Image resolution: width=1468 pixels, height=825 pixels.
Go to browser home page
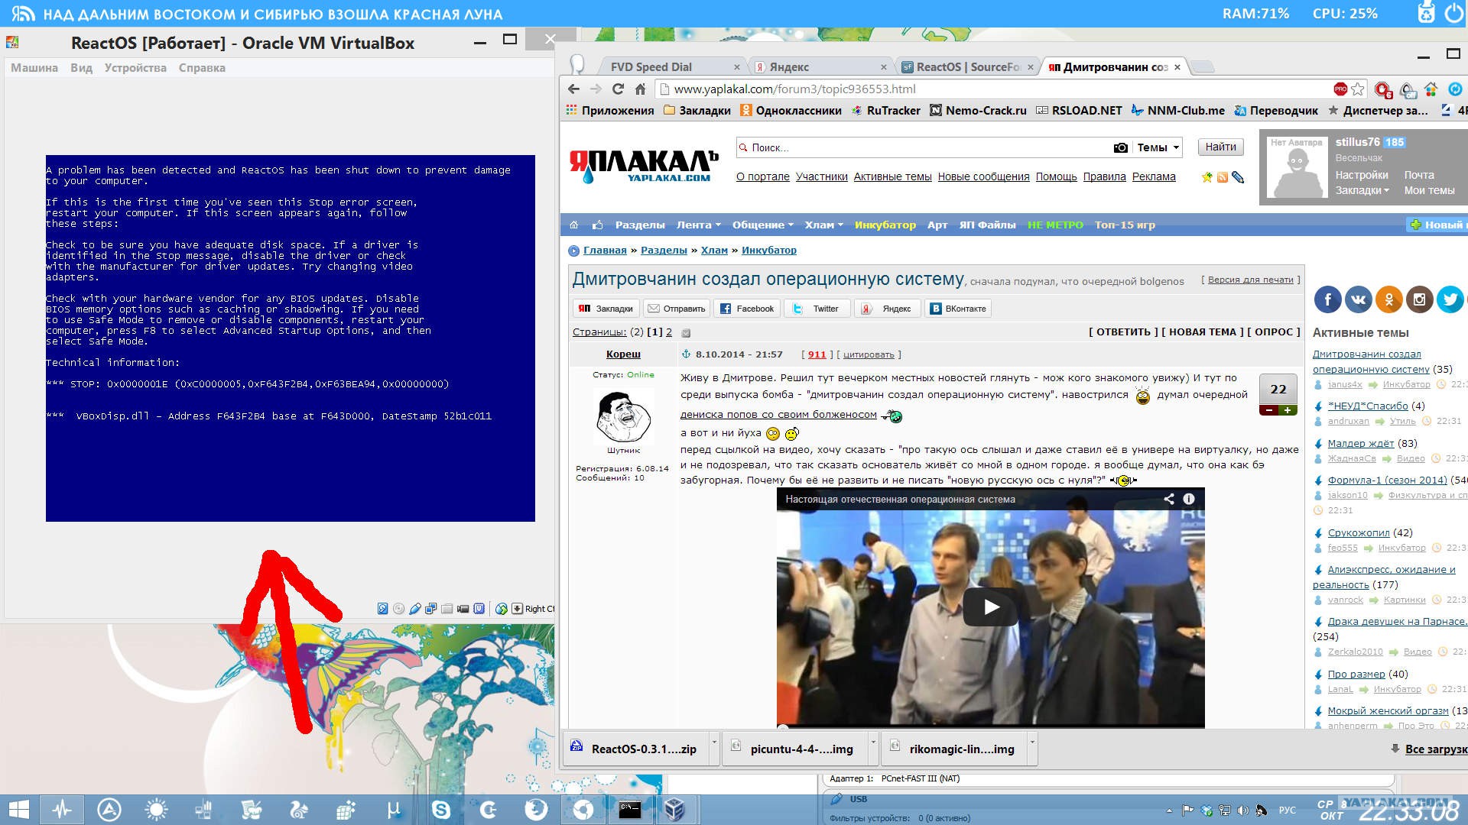point(640,89)
